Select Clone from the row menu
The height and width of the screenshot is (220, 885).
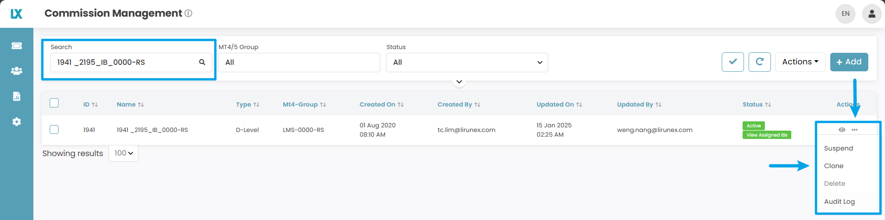tap(834, 166)
